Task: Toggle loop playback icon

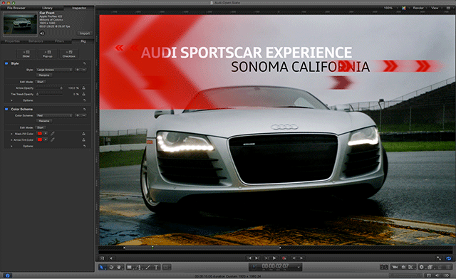Action: [448, 258]
